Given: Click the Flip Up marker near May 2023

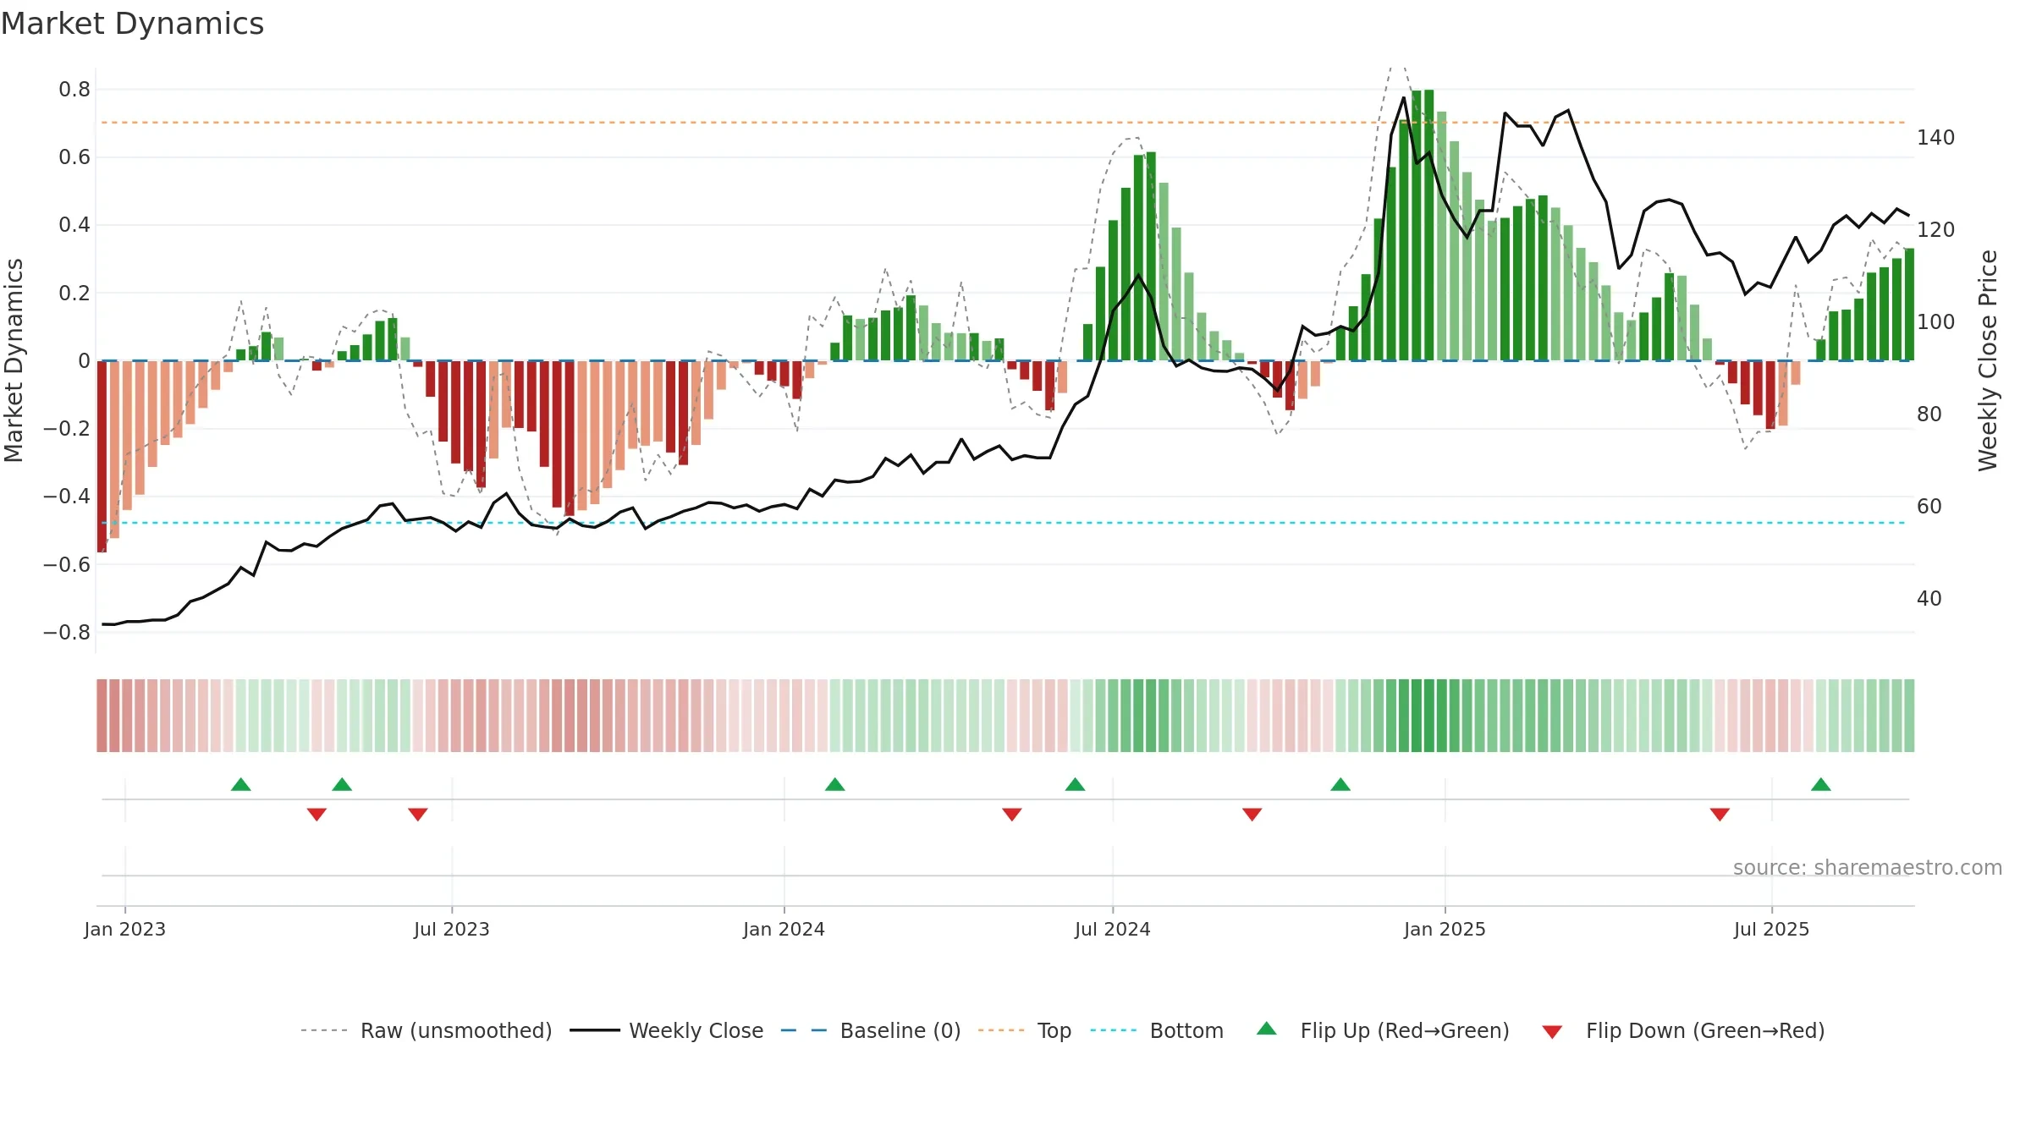Looking at the screenshot, I should (342, 784).
